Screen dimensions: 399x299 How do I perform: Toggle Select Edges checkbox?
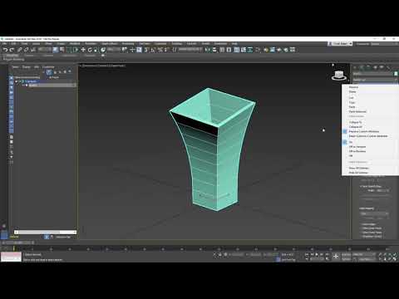click(362, 224)
